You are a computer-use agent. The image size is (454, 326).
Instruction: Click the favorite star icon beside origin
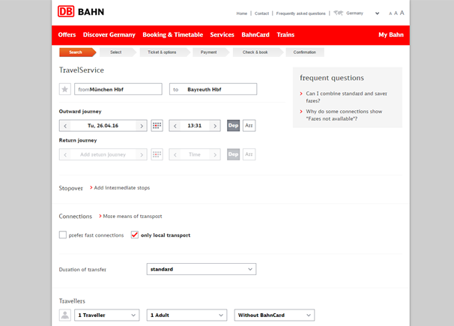[x=65, y=89]
